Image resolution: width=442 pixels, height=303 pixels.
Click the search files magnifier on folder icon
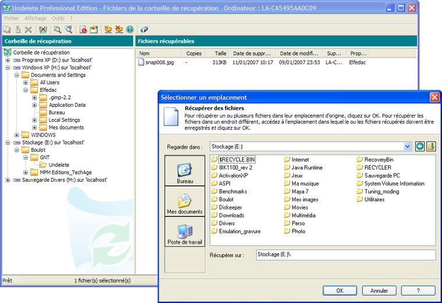[x=58, y=30]
